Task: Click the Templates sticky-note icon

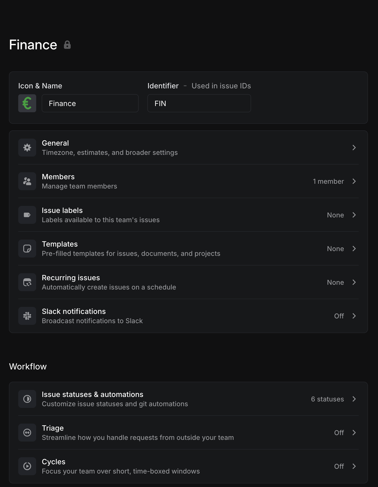Action: 27,249
